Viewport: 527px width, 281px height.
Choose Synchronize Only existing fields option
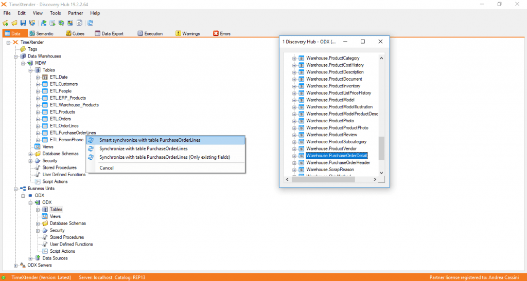[165, 157]
